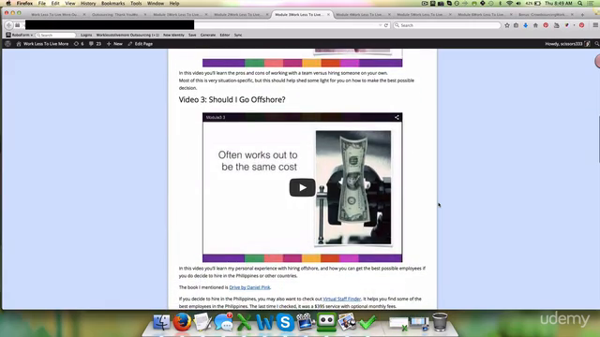Open the 6 pending updates
This screenshot has height=337, width=600.
[79, 44]
